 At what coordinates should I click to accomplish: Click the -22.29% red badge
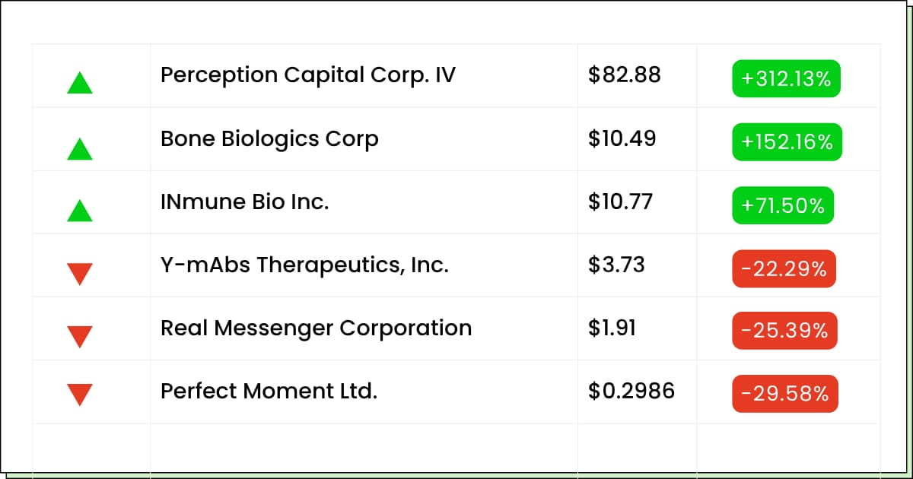pos(784,268)
